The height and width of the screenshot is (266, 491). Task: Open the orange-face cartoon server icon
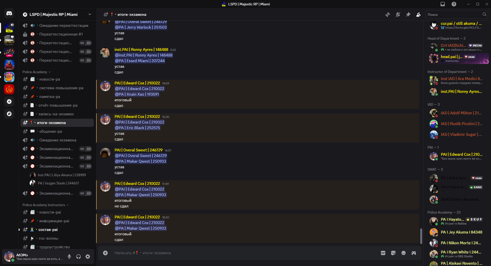click(9, 77)
